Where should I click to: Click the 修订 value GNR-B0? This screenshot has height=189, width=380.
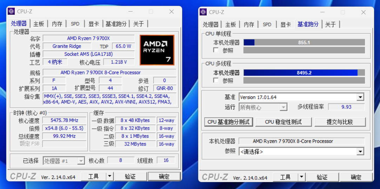pyautogui.click(x=165, y=88)
